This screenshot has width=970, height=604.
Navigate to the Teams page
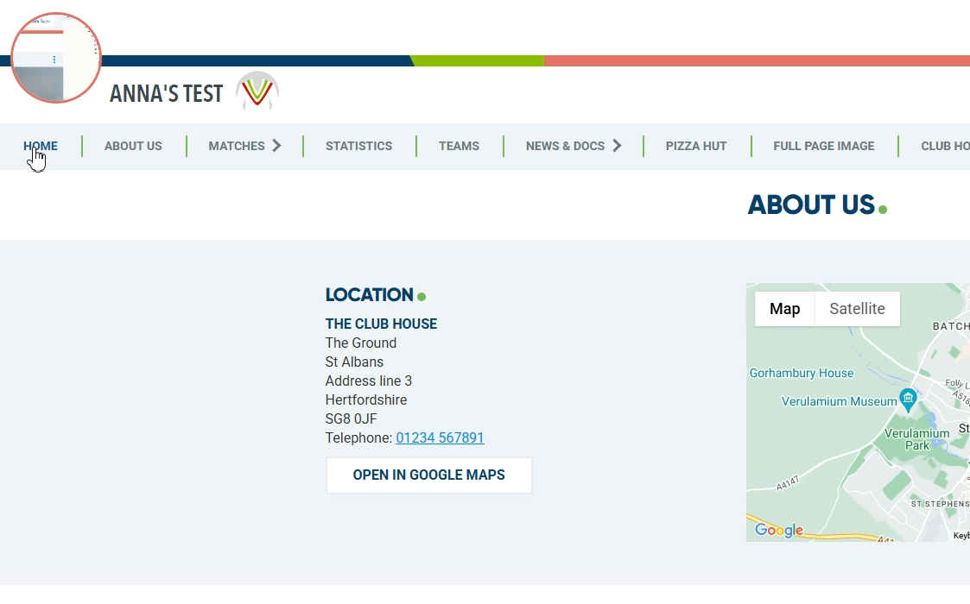coord(459,146)
